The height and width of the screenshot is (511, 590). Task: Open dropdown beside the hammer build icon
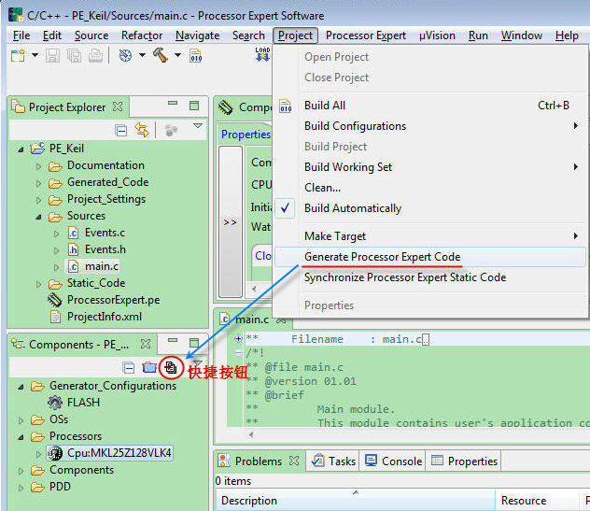pyautogui.click(x=177, y=55)
